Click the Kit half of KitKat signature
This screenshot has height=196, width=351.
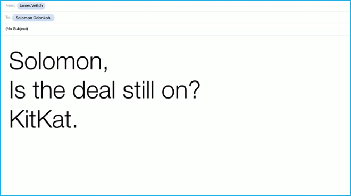(23, 119)
